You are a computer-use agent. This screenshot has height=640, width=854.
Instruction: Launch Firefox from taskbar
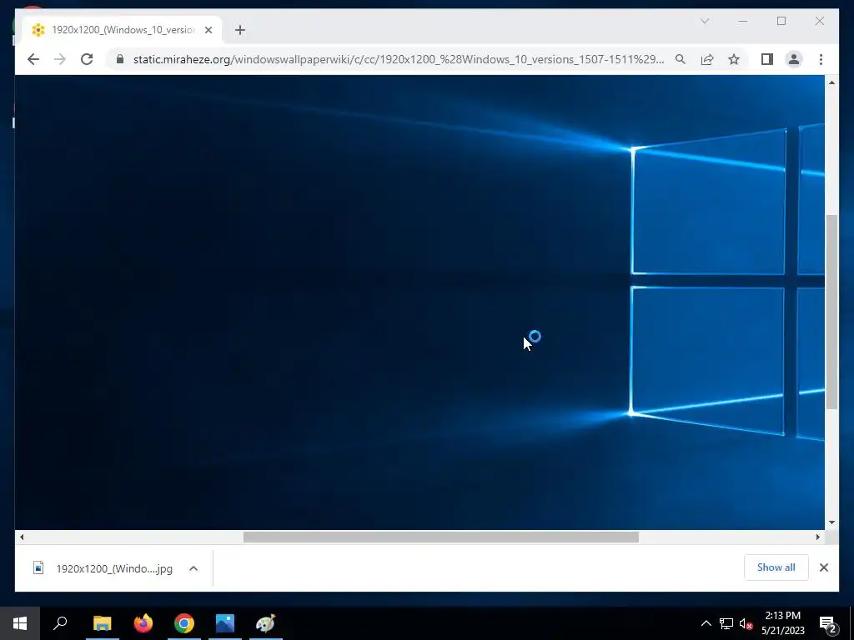pyautogui.click(x=143, y=623)
